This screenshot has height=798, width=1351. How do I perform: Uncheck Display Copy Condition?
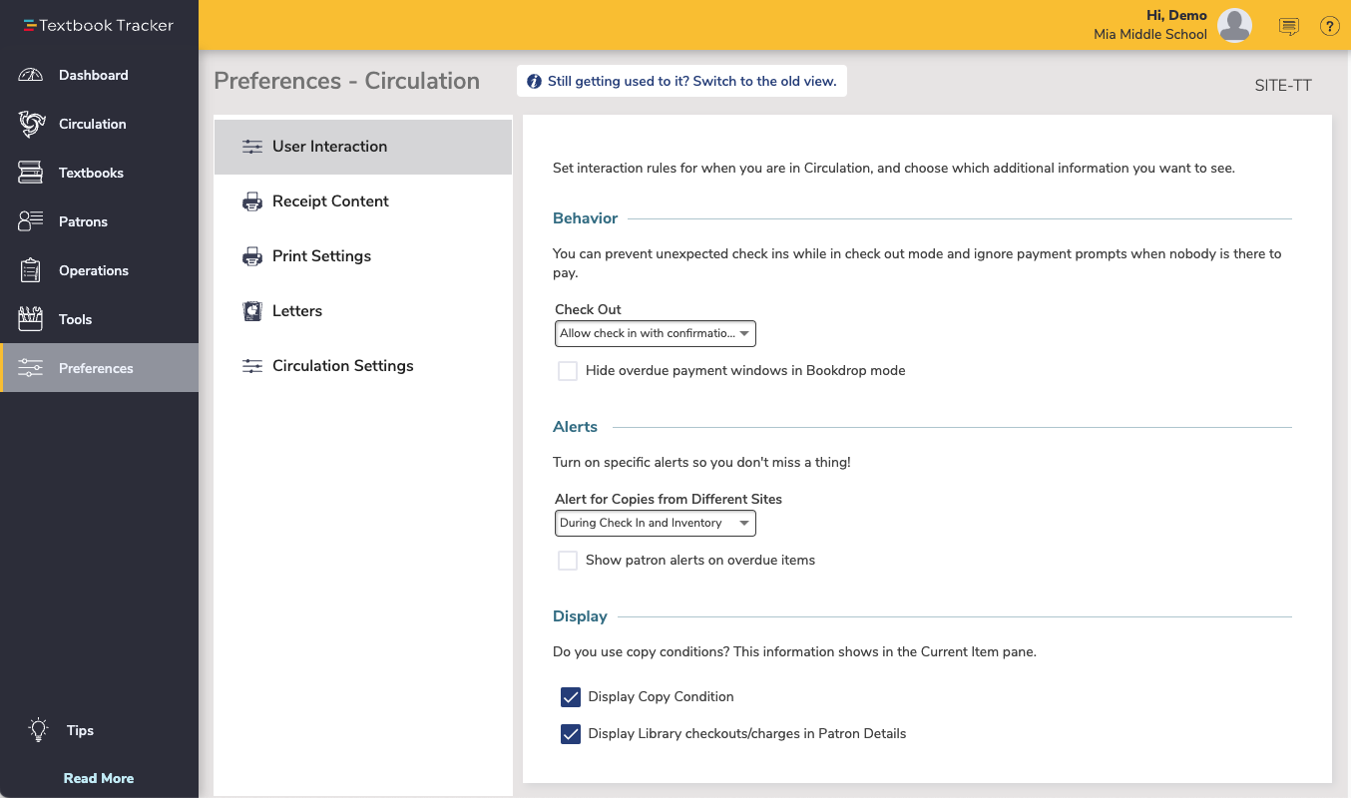pos(571,696)
